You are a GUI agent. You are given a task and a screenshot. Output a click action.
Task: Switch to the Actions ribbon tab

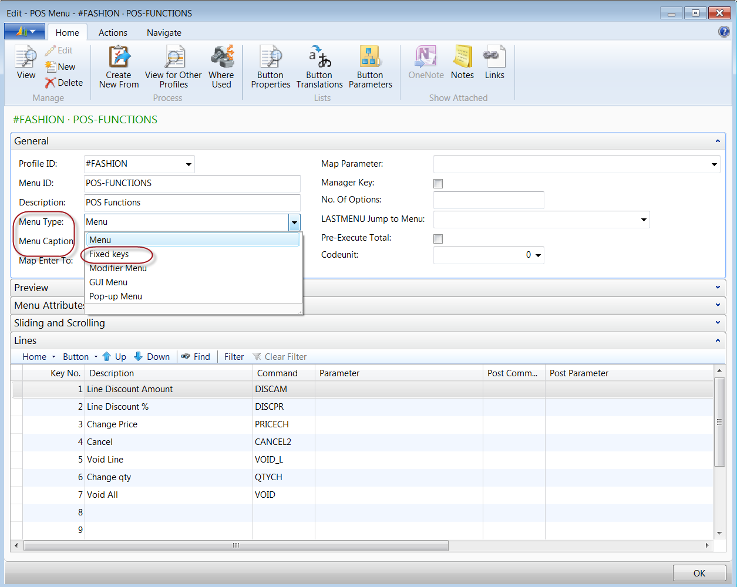pos(113,33)
